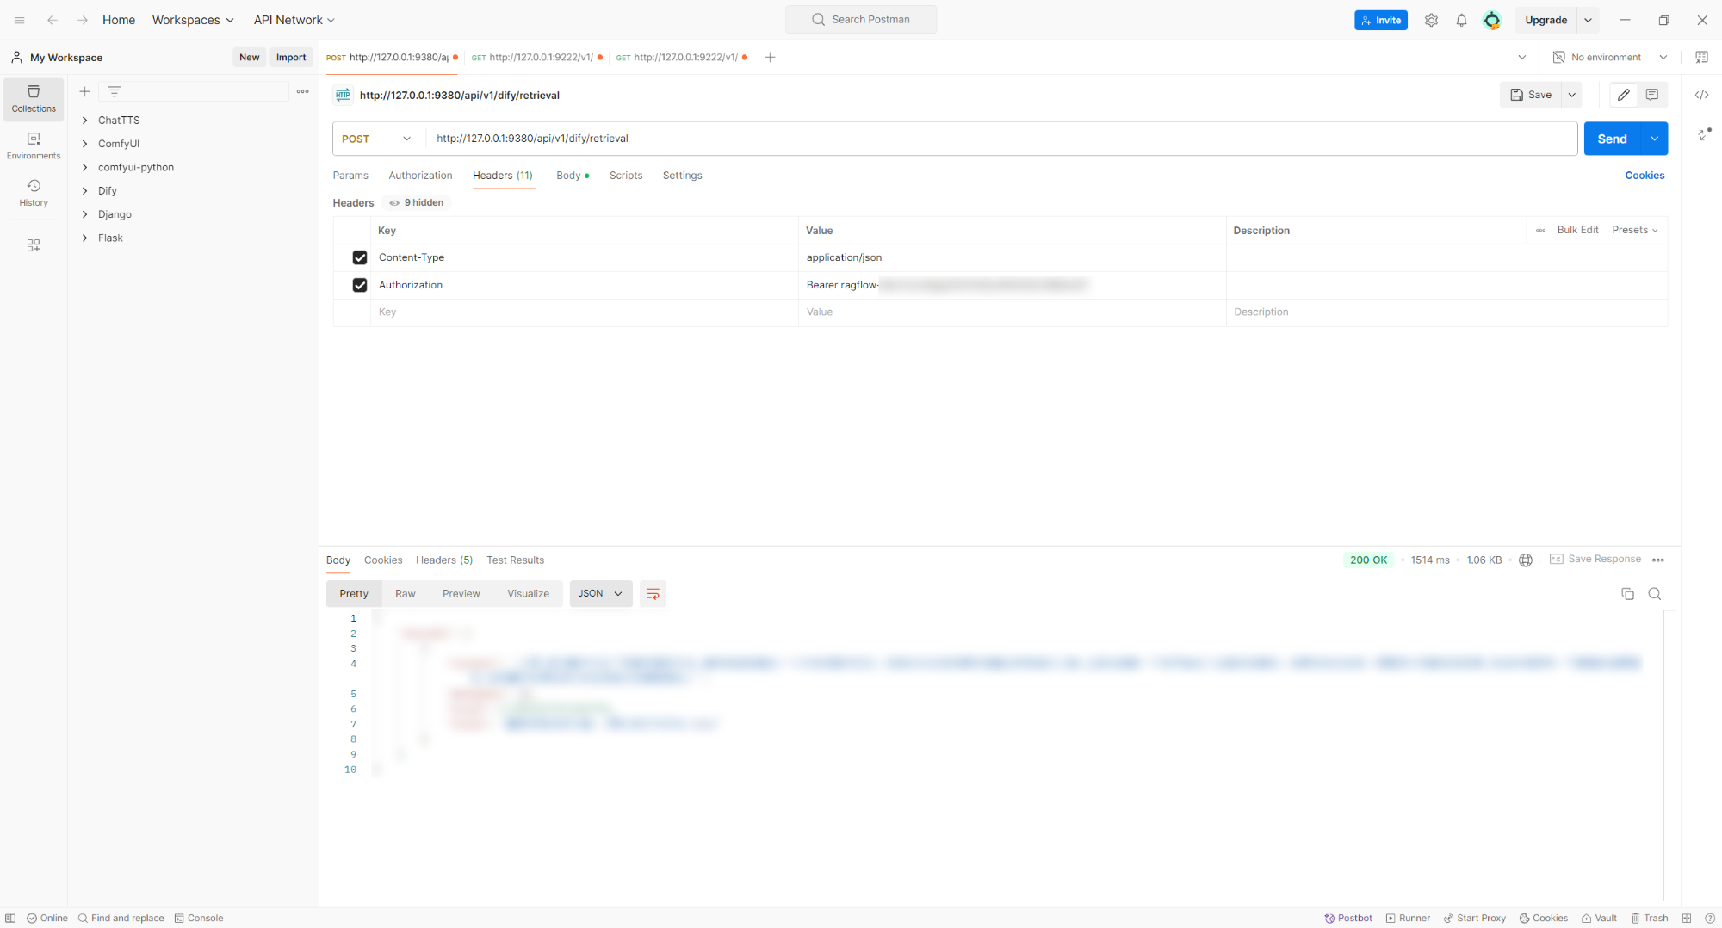
Task: Open the Environments sidebar panel
Action: [33, 145]
